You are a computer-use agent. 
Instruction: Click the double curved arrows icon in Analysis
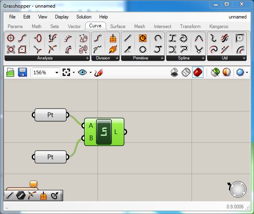point(68,49)
